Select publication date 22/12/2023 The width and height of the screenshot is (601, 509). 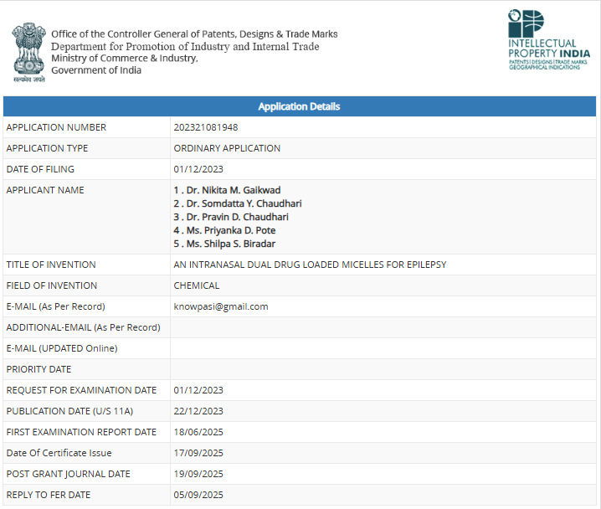[198, 411]
